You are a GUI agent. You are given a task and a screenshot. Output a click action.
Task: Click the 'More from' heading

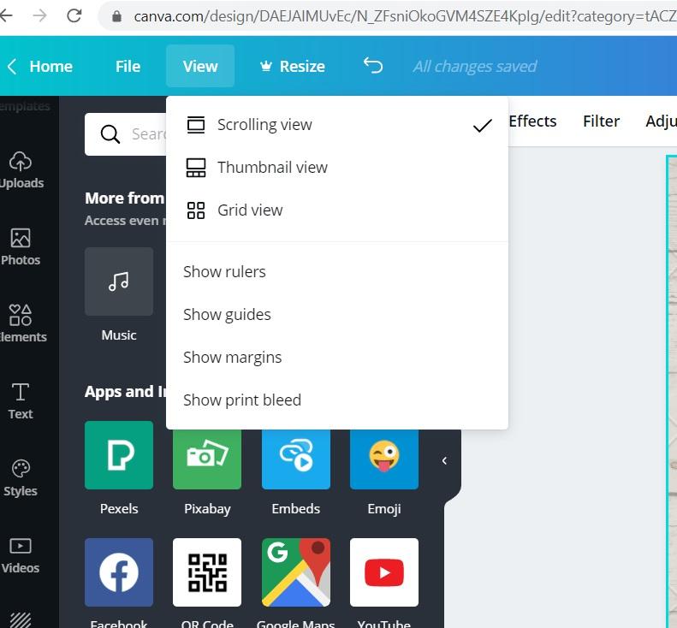[x=124, y=198]
